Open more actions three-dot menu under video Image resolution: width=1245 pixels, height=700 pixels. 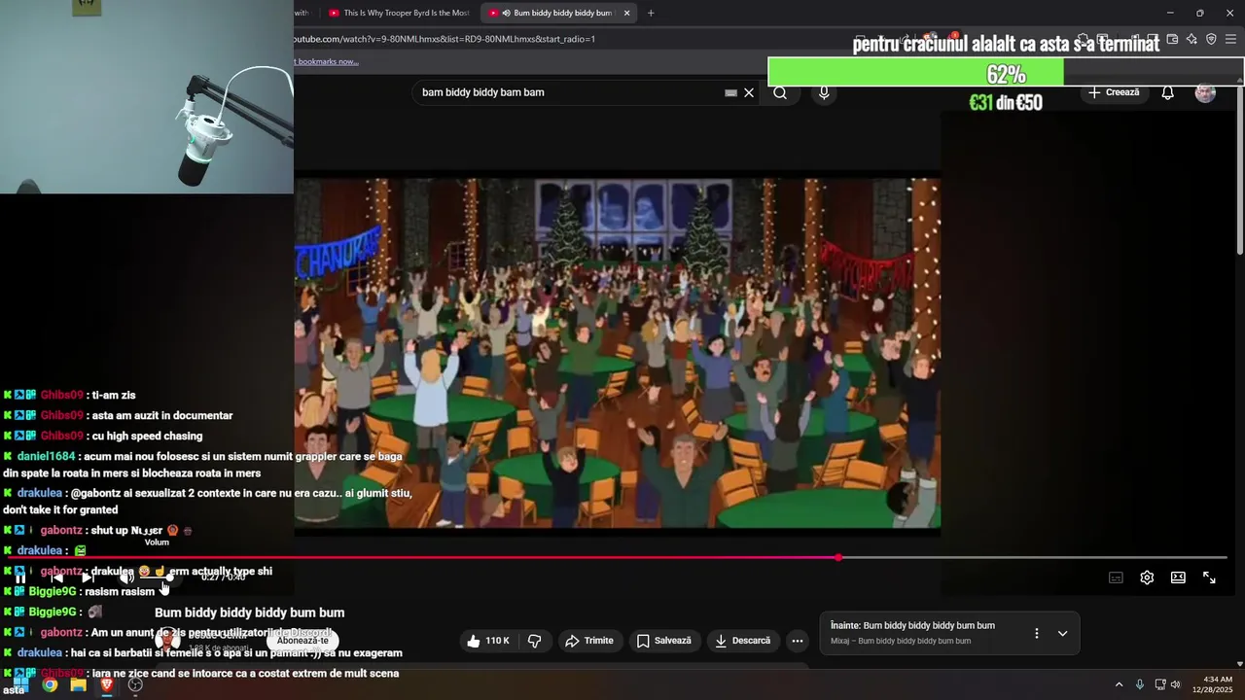coord(797,641)
